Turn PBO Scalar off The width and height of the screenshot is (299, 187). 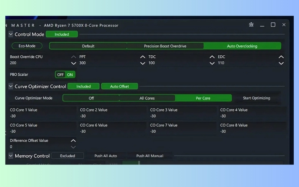61,74
